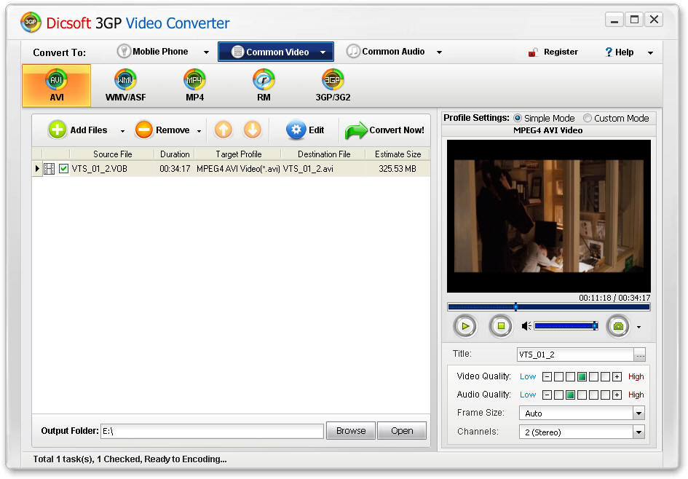Sort by the Source File column header
The height and width of the screenshot is (479, 688).
click(112, 154)
